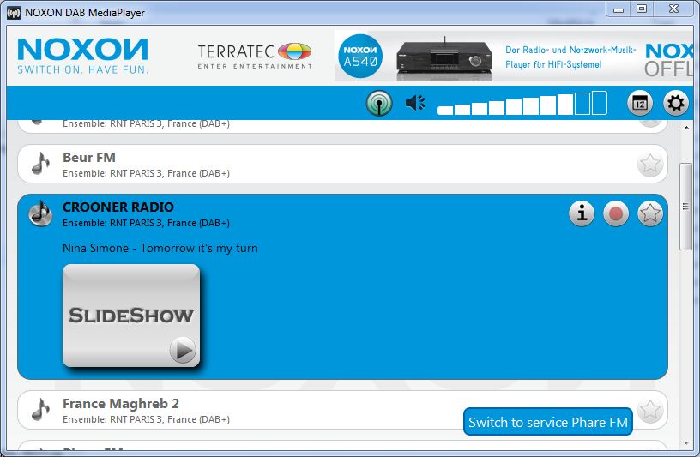Open the SlideShow thumbnail

pyautogui.click(x=131, y=315)
